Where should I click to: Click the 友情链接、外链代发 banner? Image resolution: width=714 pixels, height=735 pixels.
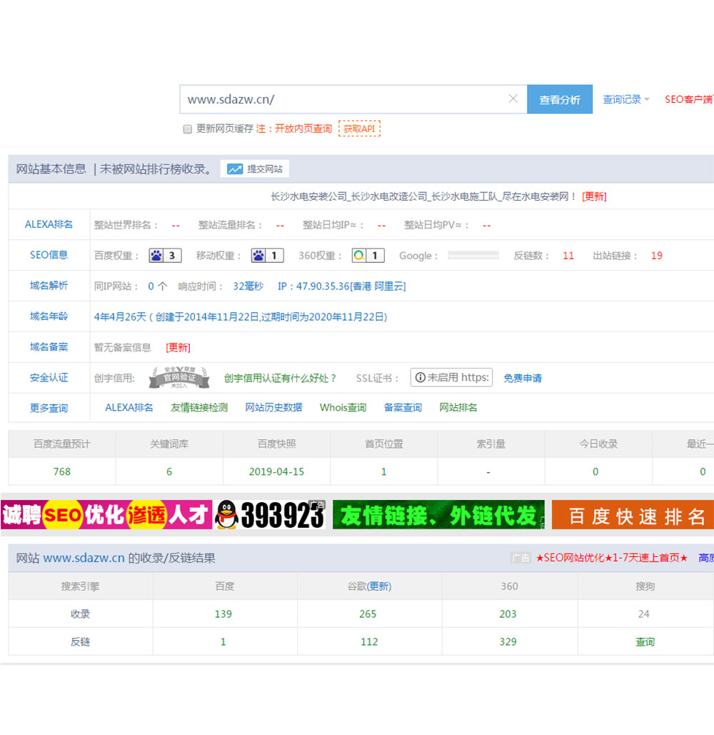438,515
